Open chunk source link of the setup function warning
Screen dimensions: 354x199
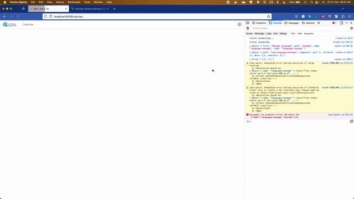(x=337, y=63)
